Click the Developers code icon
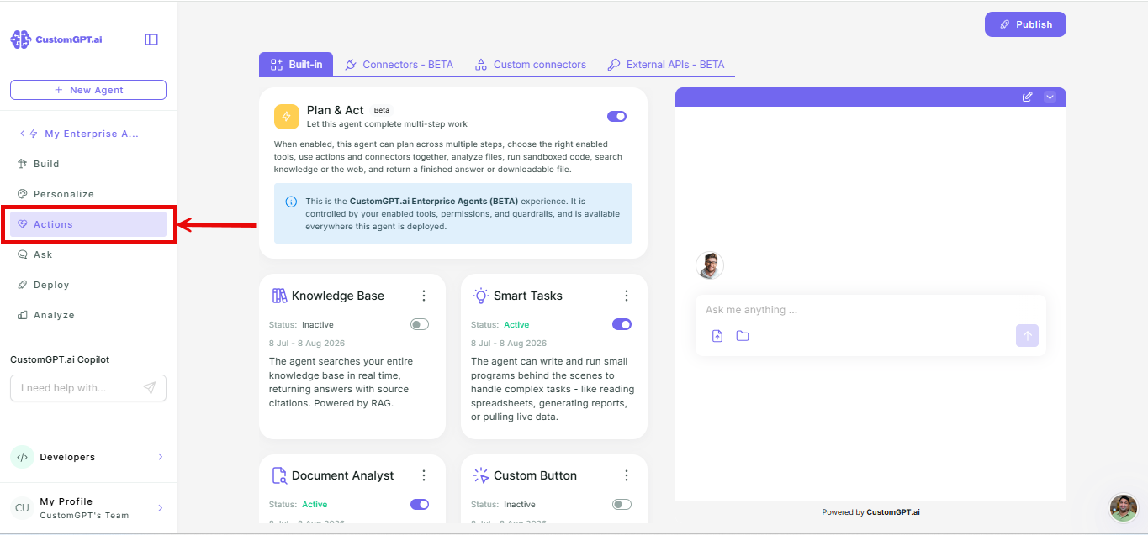 click(22, 457)
